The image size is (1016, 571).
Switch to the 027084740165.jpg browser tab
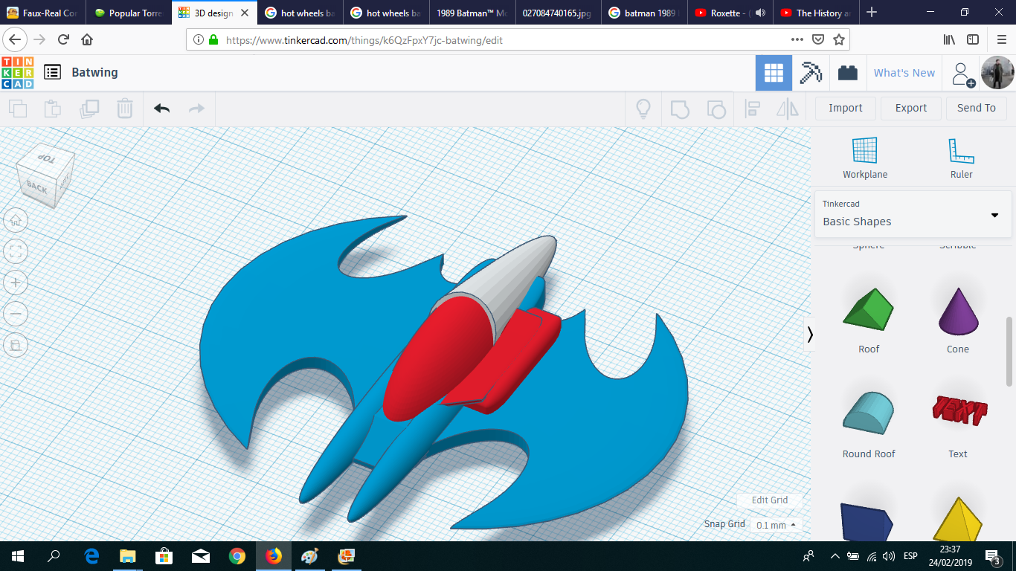click(558, 13)
